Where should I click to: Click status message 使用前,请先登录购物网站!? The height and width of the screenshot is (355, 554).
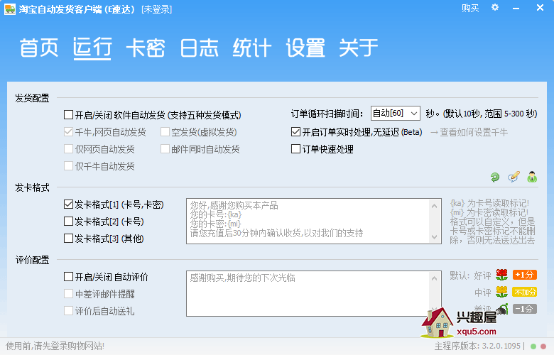click(55, 346)
